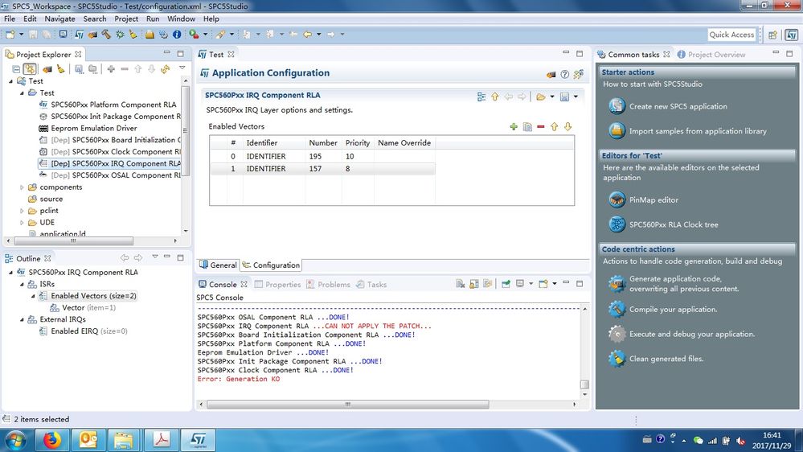Image resolution: width=803 pixels, height=452 pixels.
Task: Click red minus to remove enabled vector
Action: coord(541,126)
